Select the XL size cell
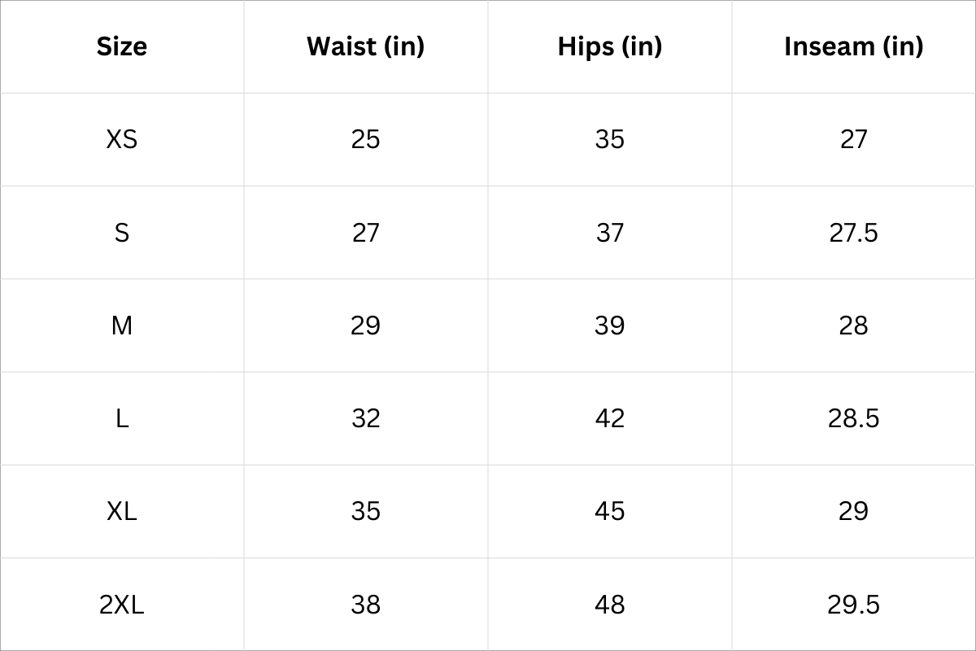This screenshot has width=976, height=651. pyautogui.click(x=122, y=511)
